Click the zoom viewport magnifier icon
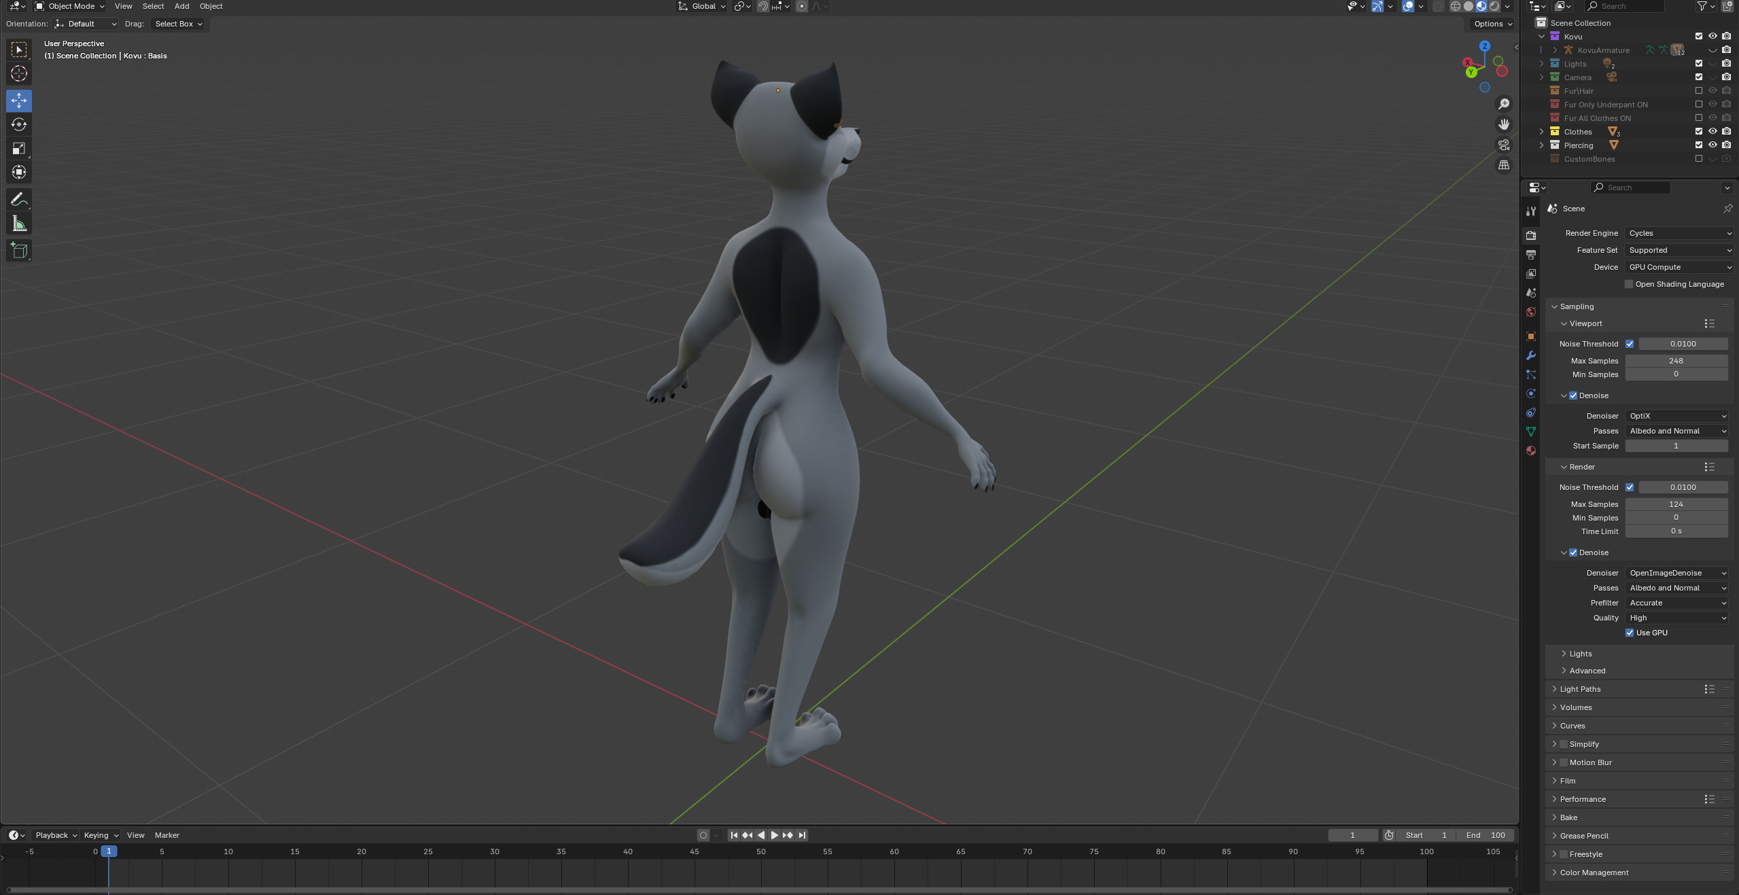The image size is (1739, 895). coord(1504,104)
